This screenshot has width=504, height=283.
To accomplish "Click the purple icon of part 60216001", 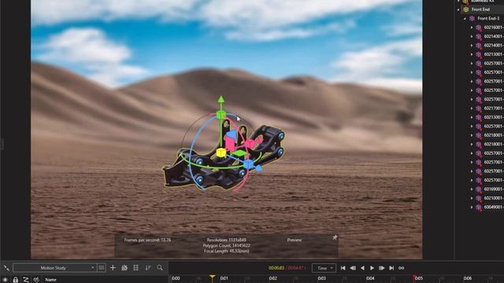I will click(x=479, y=28).
